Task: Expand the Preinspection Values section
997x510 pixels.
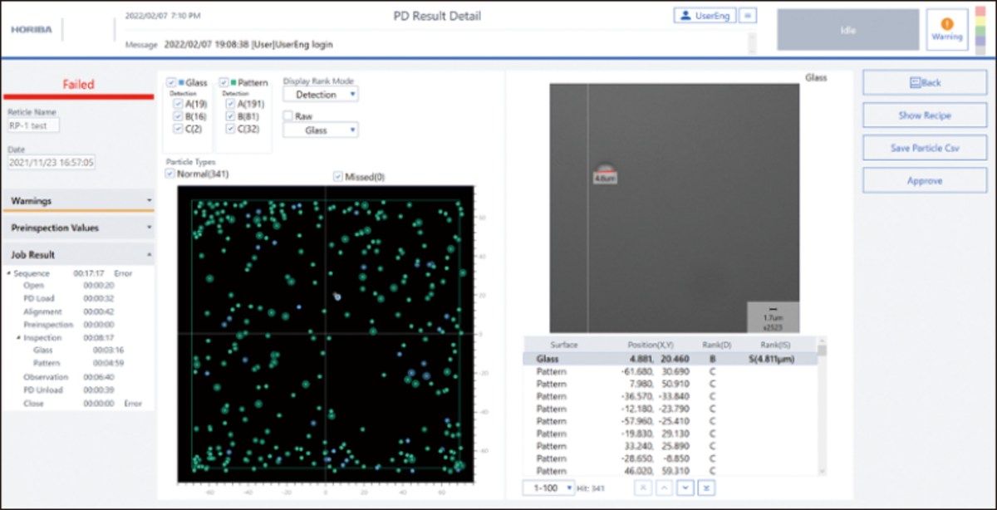Action: coord(78,228)
